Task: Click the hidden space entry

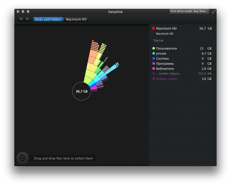Action: click(x=167, y=79)
